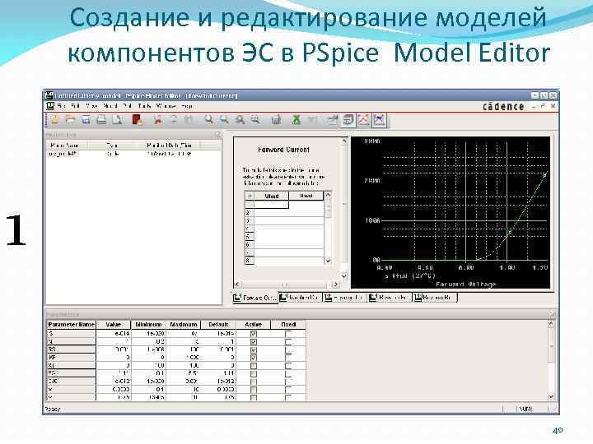Click the icon left of the green X
The image size is (593, 444).
pos(277,120)
